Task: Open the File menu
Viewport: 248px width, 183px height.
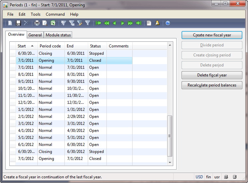Action: tap(10, 14)
